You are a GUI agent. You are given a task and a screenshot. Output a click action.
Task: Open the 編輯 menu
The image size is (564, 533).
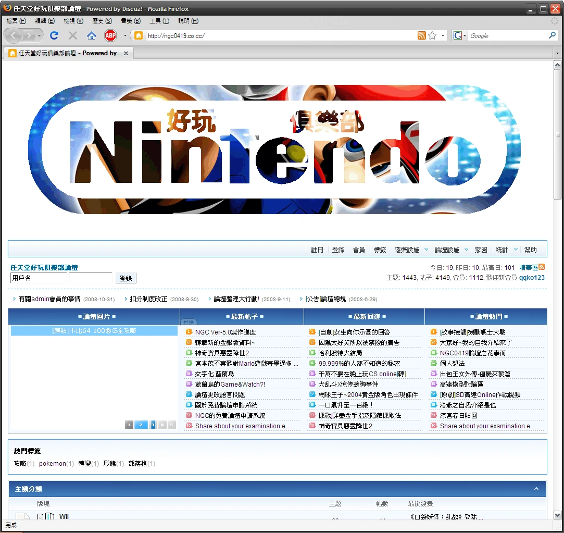(x=45, y=21)
